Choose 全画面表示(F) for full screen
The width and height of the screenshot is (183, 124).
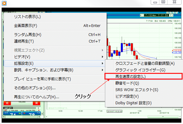click(x=26, y=26)
